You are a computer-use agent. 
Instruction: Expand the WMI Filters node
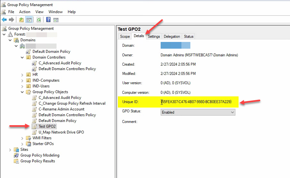tap(22, 138)
